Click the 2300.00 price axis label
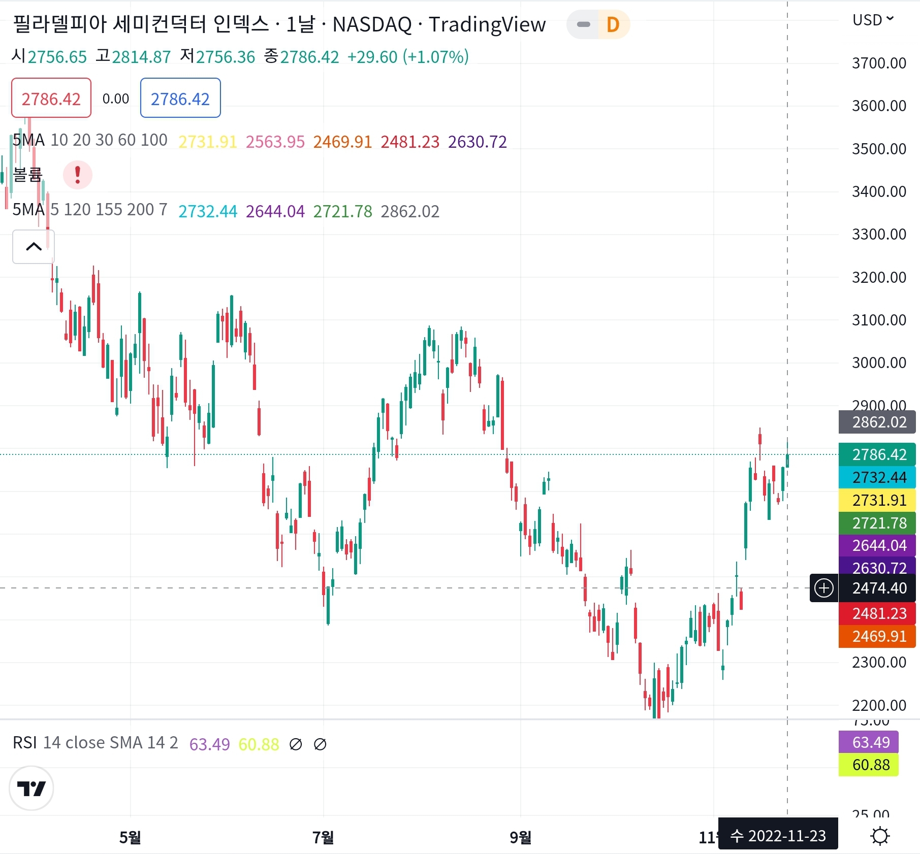This screenshot has width=920, height=854. click(x=879, y=663)
